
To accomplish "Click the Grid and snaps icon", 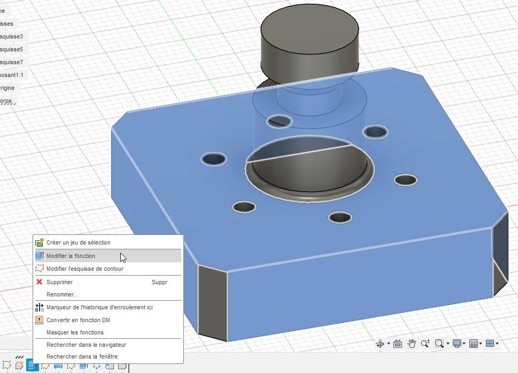I will click(x=473, y=344).
